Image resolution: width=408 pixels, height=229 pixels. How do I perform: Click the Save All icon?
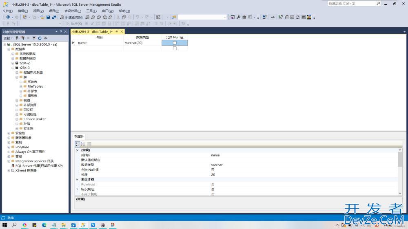[54, 17]
